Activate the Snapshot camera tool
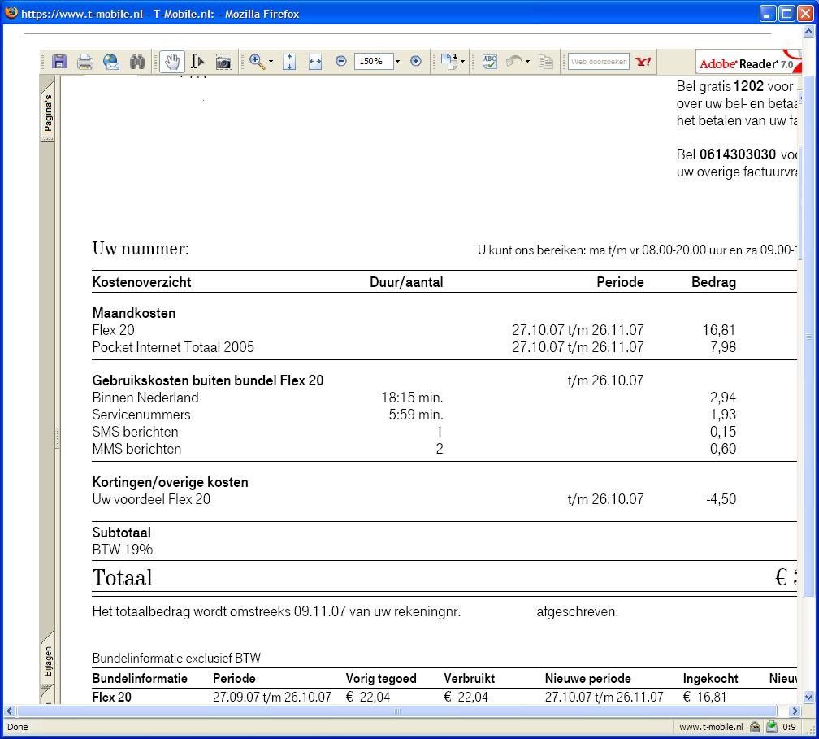Viewport: 819px width, 739px height. click(223, 62)
